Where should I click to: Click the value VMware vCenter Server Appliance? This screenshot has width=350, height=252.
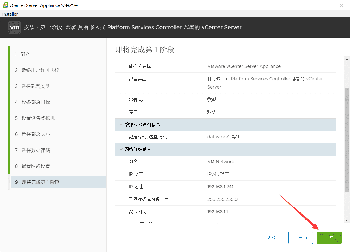click(244, 66)
